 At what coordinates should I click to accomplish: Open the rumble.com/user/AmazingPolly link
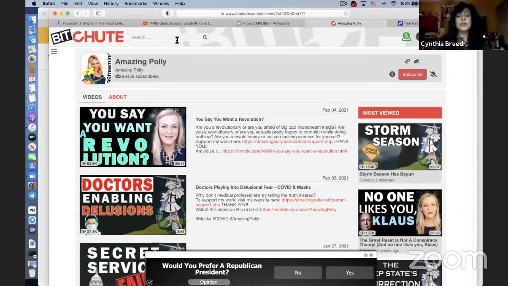click(x=298, y=209)
